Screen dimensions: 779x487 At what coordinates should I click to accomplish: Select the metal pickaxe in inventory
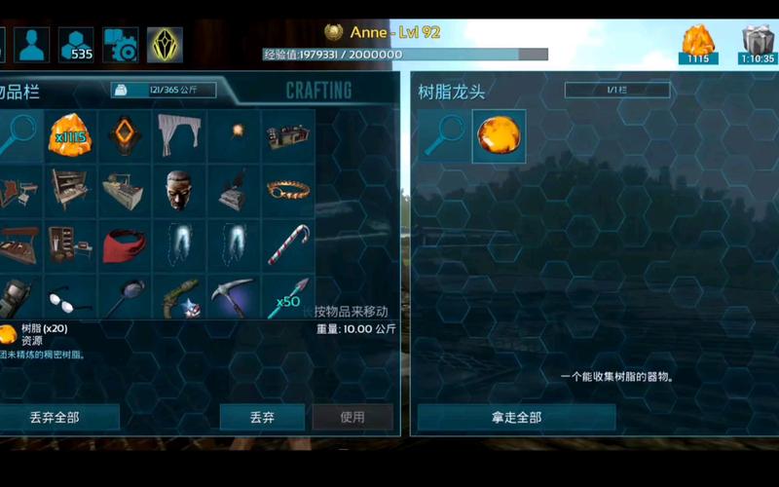tap(234, 297)
